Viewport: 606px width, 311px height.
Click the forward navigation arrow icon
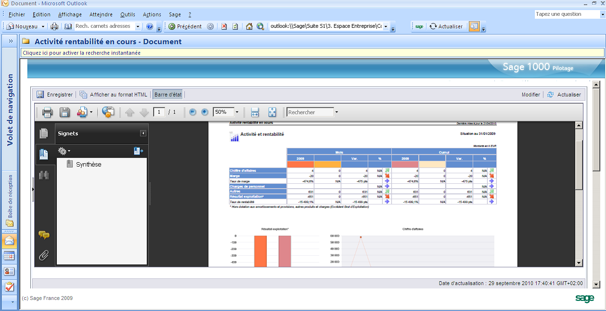pyautogui.click(x=210, y=26)
